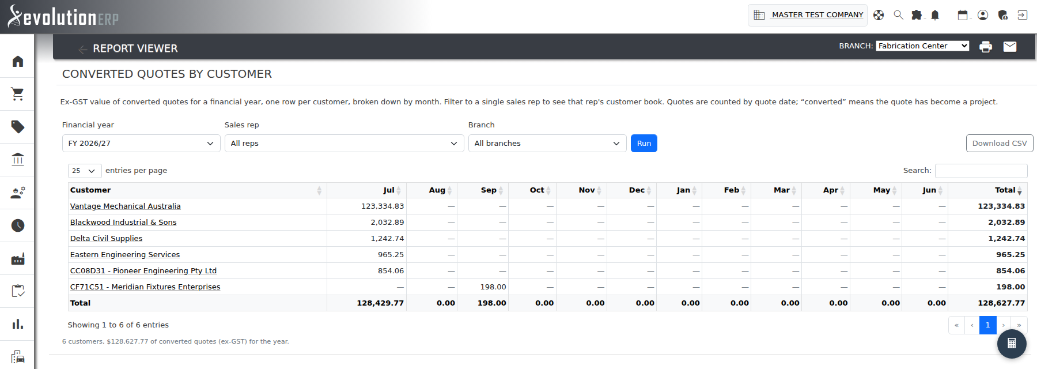Click the next page › pagination button
The height and width of the screenshot is (369, 1037).
[1004, 325]
